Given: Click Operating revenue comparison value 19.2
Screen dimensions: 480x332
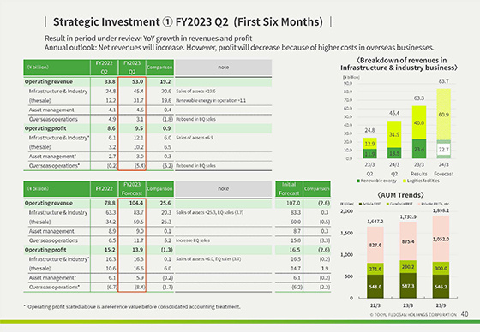Looking at the screenshot, I should [165, 81].
